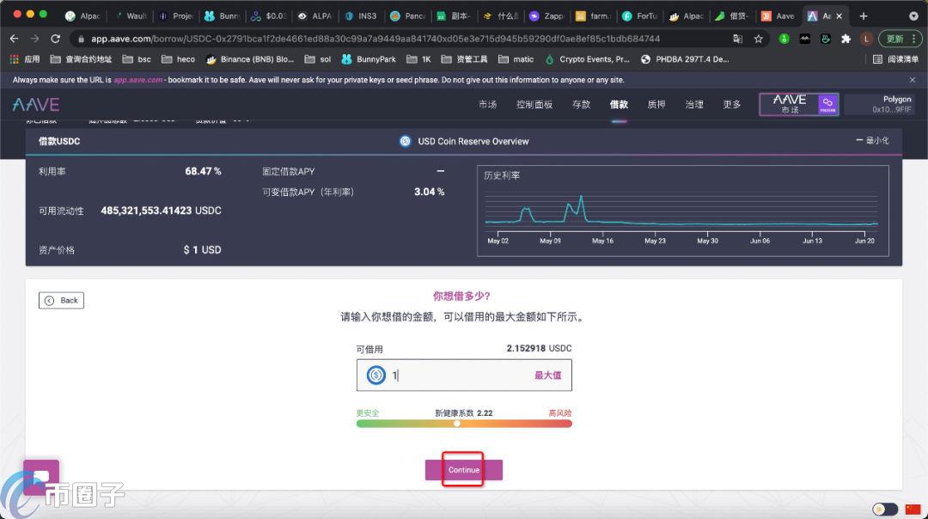Collapse the reserve overview with 最小化
This screenshot has height=519, width=928.
(872, 140)
